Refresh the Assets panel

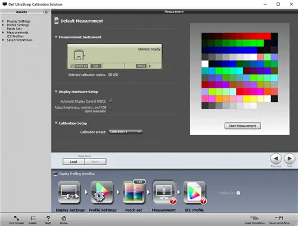point(46,12)
